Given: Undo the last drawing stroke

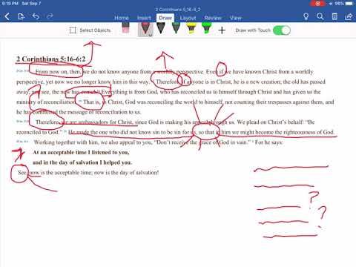Looking at the screenshot, I should 36,16.
